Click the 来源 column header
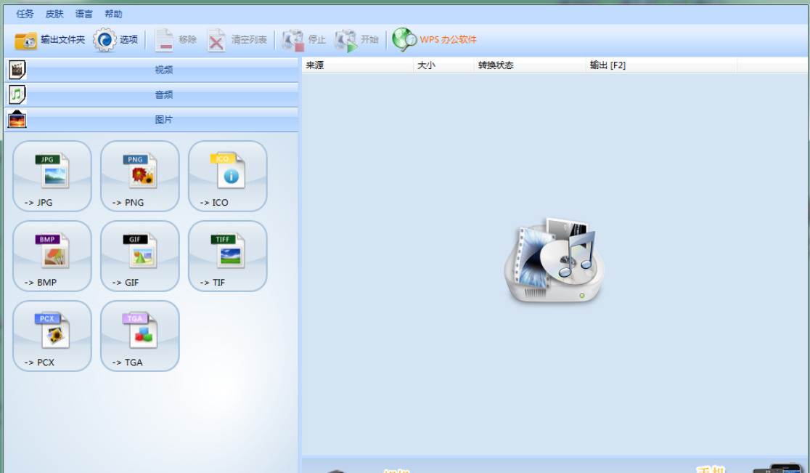This screenshot has width=810, height=473. [358, 65]
